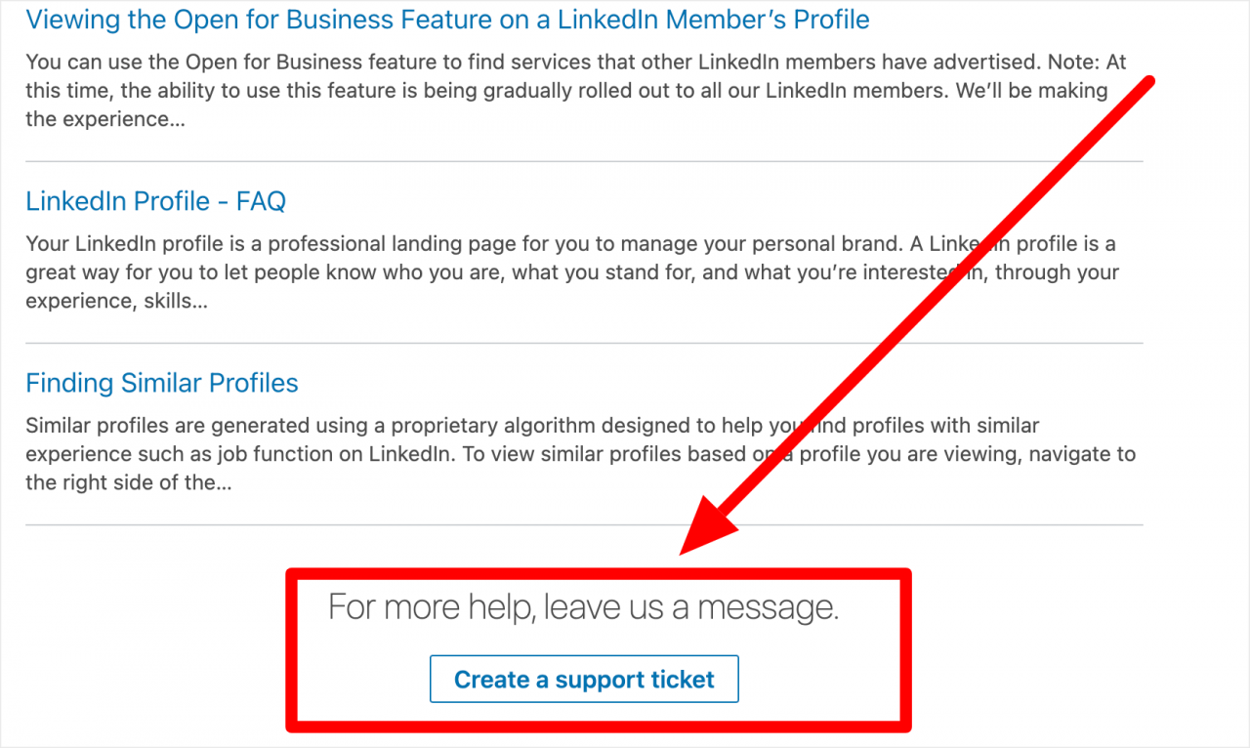Open the 'Finding Similar Profiles' article
The height and width of the screenshot is (748, 1250).
[161, 383]
